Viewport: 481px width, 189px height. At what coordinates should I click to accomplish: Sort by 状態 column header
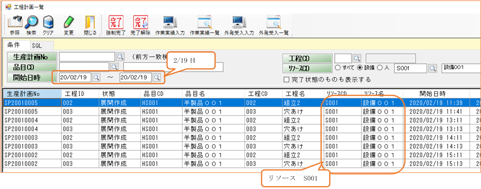pos(119,93)
